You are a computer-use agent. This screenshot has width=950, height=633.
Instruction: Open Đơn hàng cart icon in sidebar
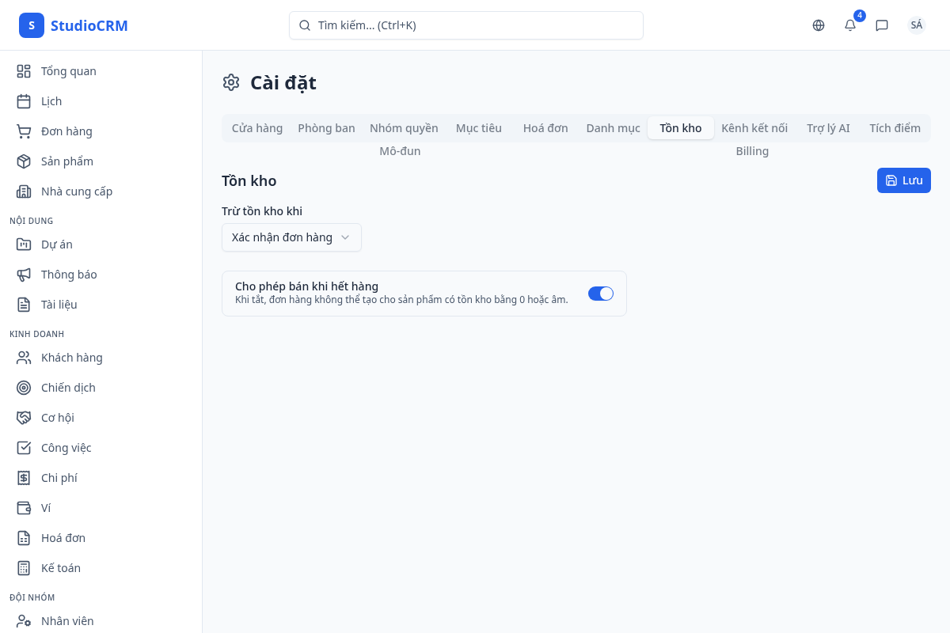coord(24,131)
